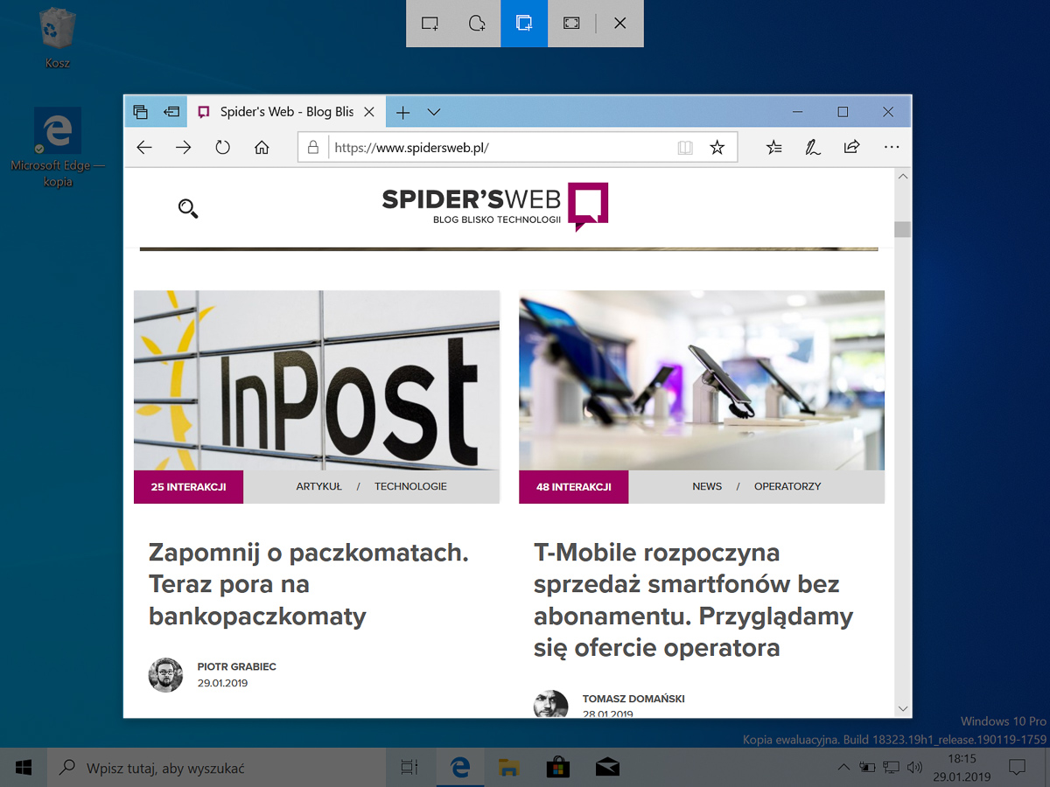Open Spider's Web search magnifier
The height and width of the screenshot is (787, 1050).
188,208
